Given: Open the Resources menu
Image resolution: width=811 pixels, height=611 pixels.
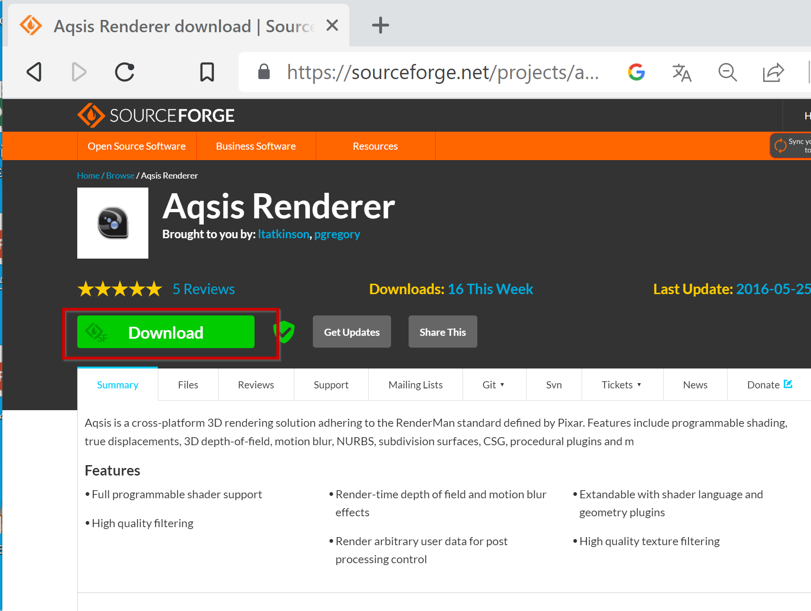Looking at the screenshot, I should click(375, 146).
